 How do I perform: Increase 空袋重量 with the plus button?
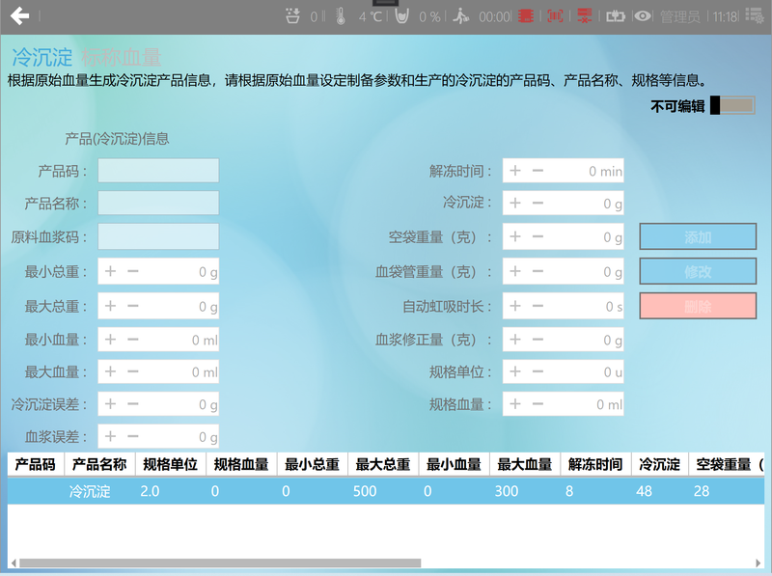[515, 236]
